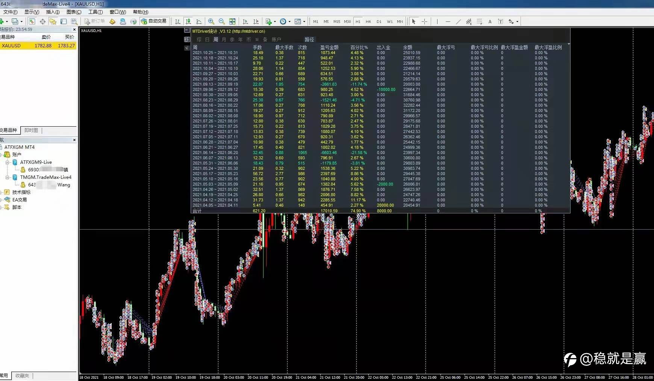
Task: Select the 日 daily statistics view
Action: click(x=207, y=39)
